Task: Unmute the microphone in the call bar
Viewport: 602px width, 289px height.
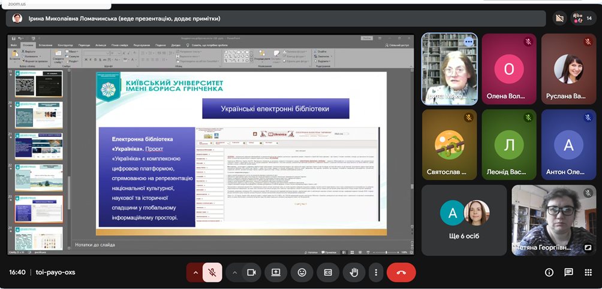Action: point(212,272)
